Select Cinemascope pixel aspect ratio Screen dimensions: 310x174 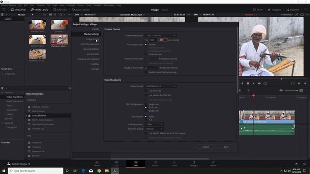pos(146,54)
